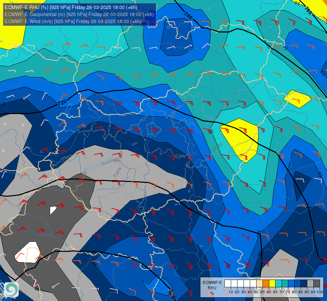The width and height of the screenshot is (327, 301).
Task: Select the ECMWF-E Wind (m/s) layer title line
Action: coord(73,21)
